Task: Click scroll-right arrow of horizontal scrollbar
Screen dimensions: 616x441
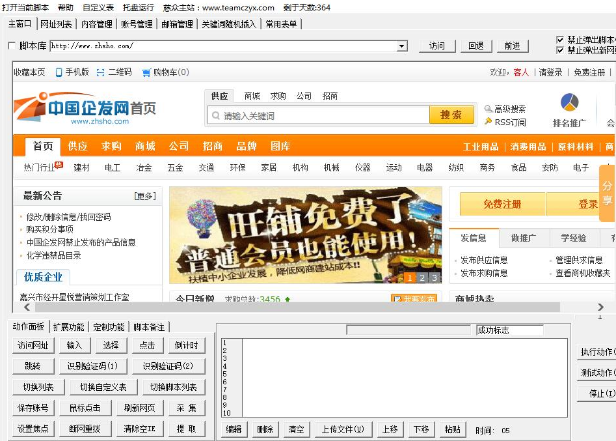Action: (x=600, y=307)
